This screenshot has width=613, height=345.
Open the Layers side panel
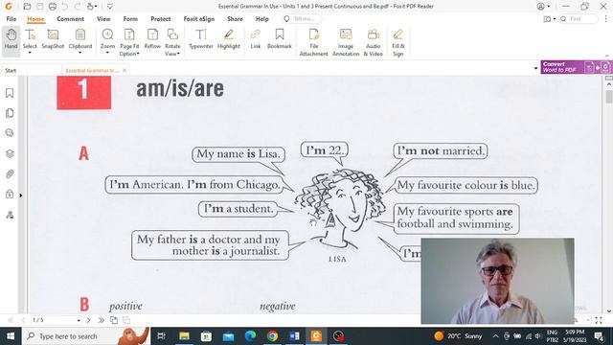[x=10, y=153]
